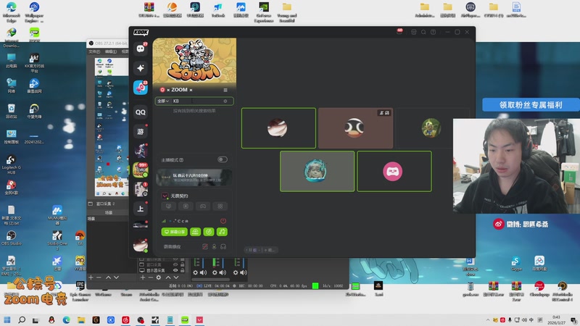Image resolution: width=580 pixels, height=326 pixels.
Task: Select the pink controller avatar voice tile
Action: click(x=394, y=171)
